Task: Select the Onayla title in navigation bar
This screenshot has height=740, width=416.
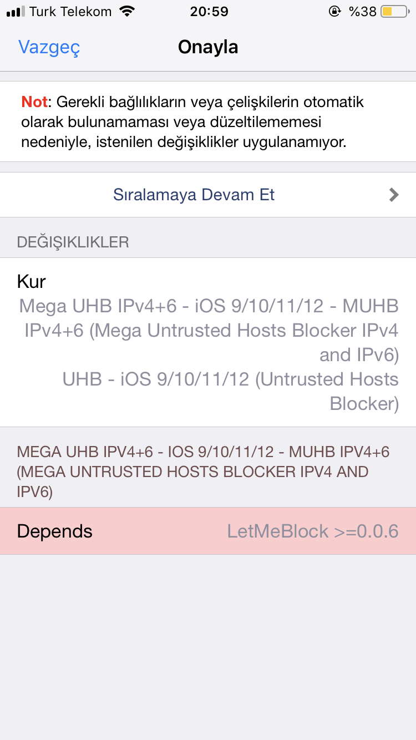Action: tap(208, 47)
